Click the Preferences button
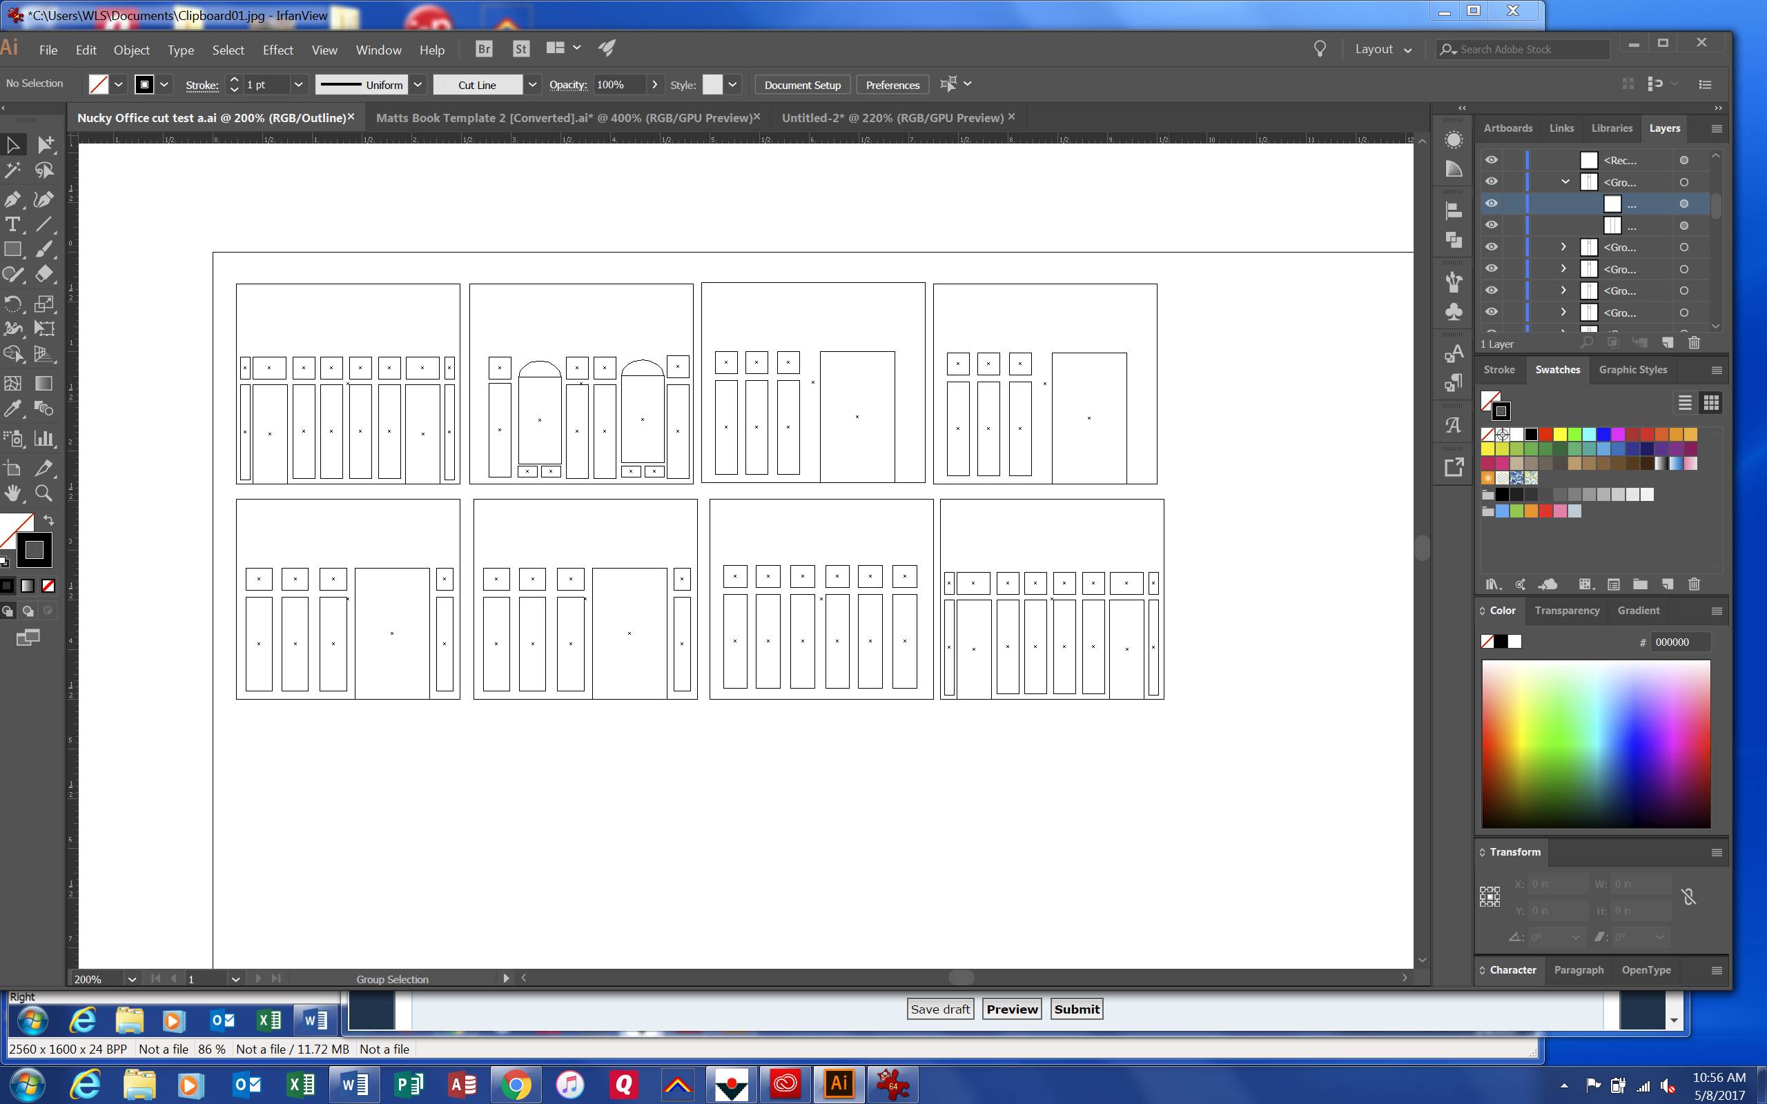Viewport: 1767px width, 1104px height. tap(892, 85)
